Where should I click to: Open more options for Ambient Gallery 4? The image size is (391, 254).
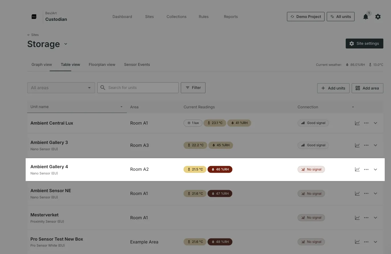366,169
